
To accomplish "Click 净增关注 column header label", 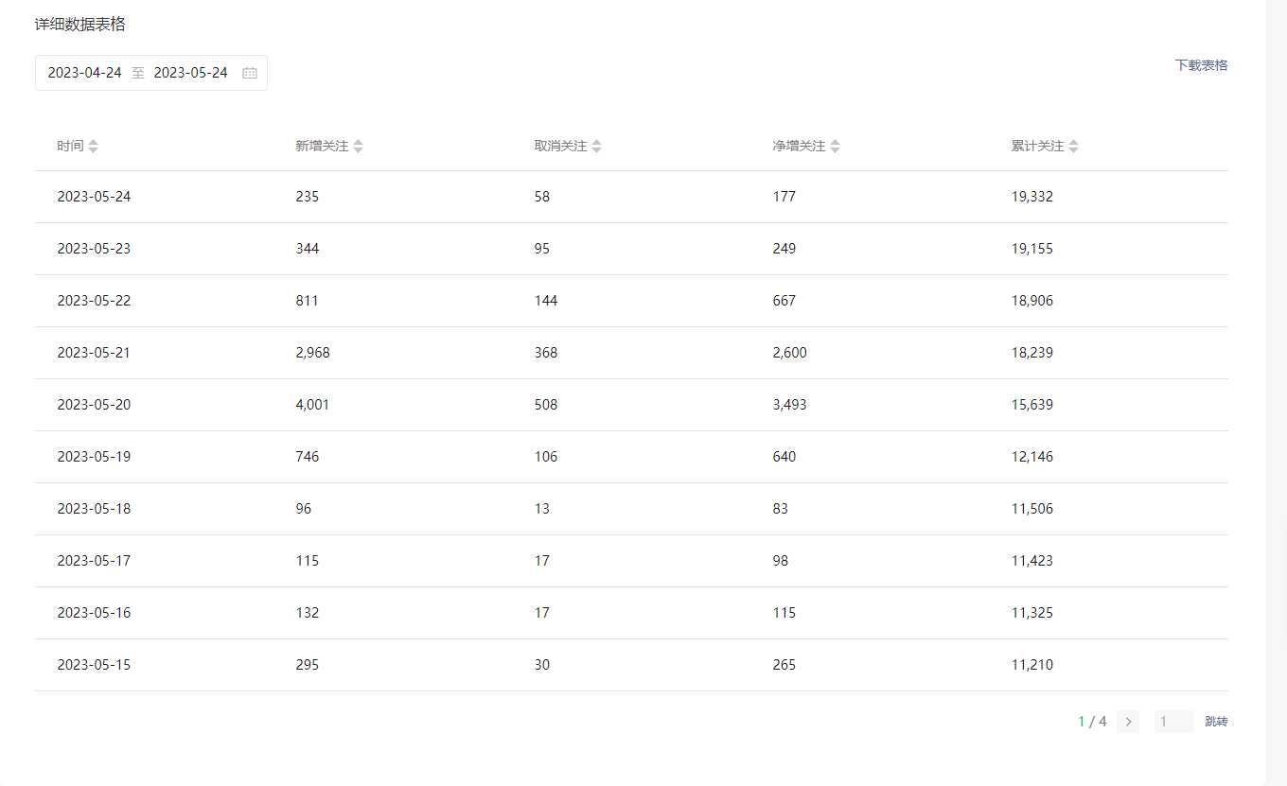I will (x=799, y=147).
